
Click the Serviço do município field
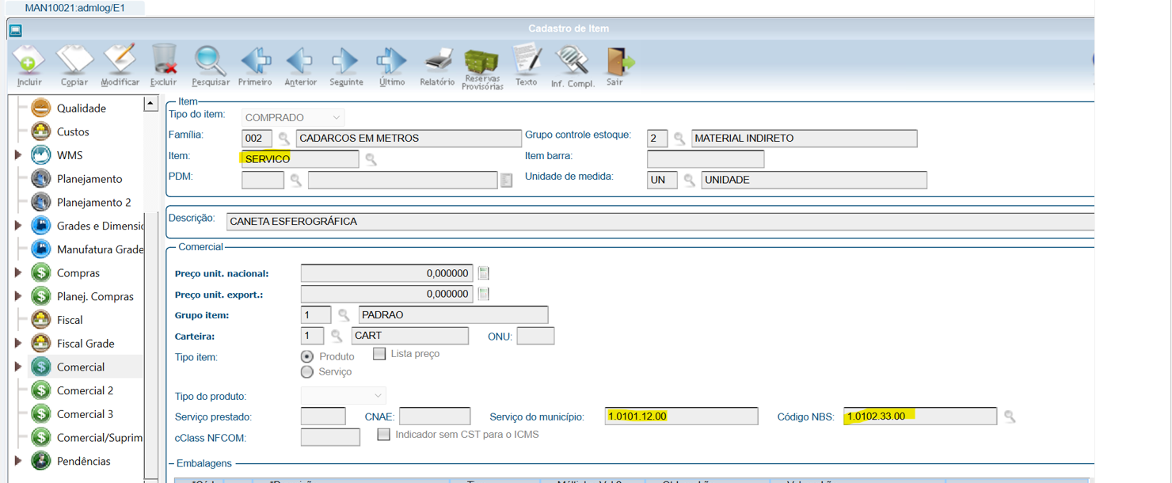(x=681, y=416)
